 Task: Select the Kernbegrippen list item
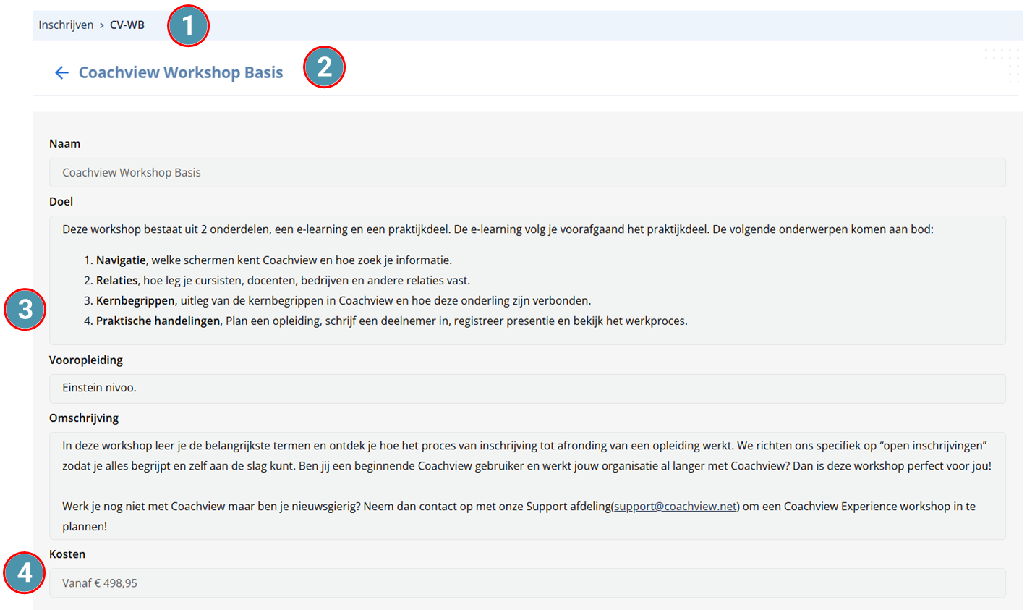point(338,301)
